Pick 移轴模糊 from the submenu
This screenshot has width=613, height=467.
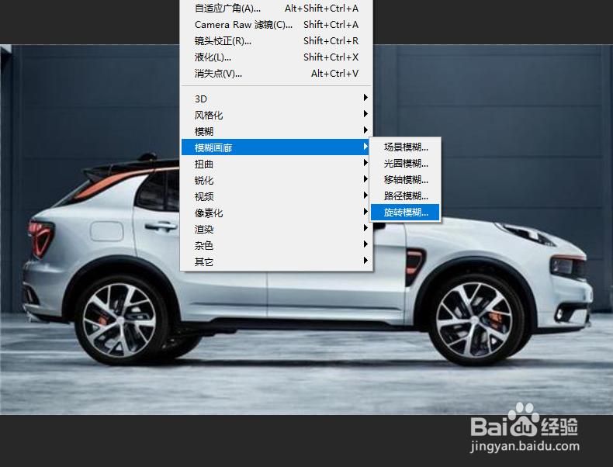pyautogui.click(x=405, y=180)
